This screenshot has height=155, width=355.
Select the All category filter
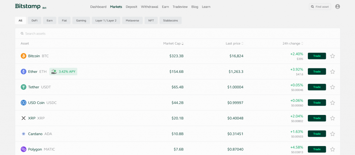[x=20, y=20]
